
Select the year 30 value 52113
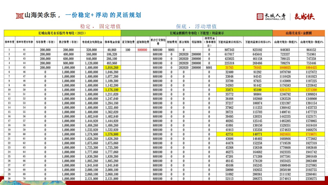tap(230, 179)
